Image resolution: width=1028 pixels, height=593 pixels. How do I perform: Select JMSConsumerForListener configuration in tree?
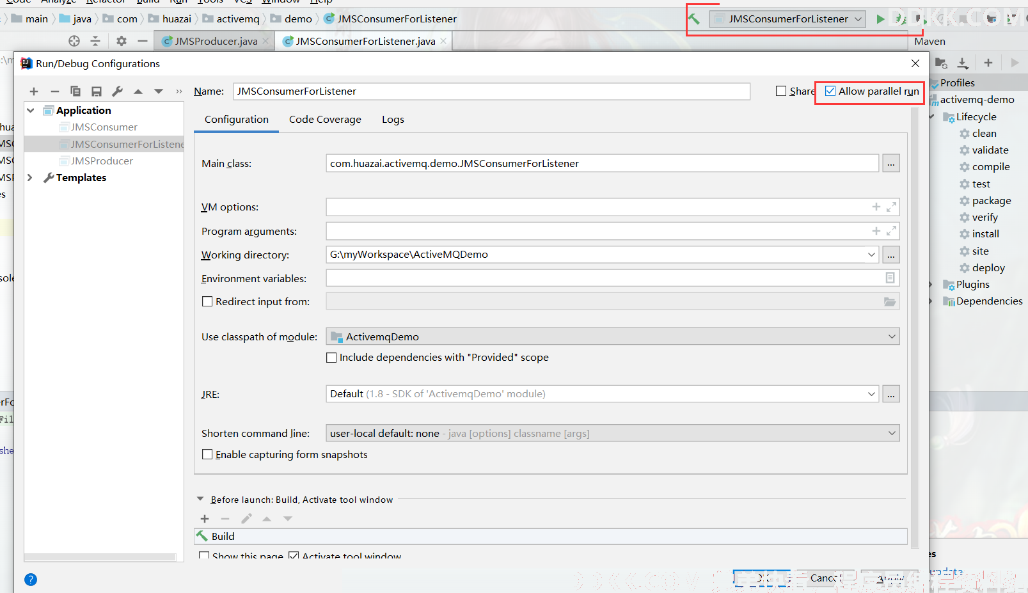[104, 144]
